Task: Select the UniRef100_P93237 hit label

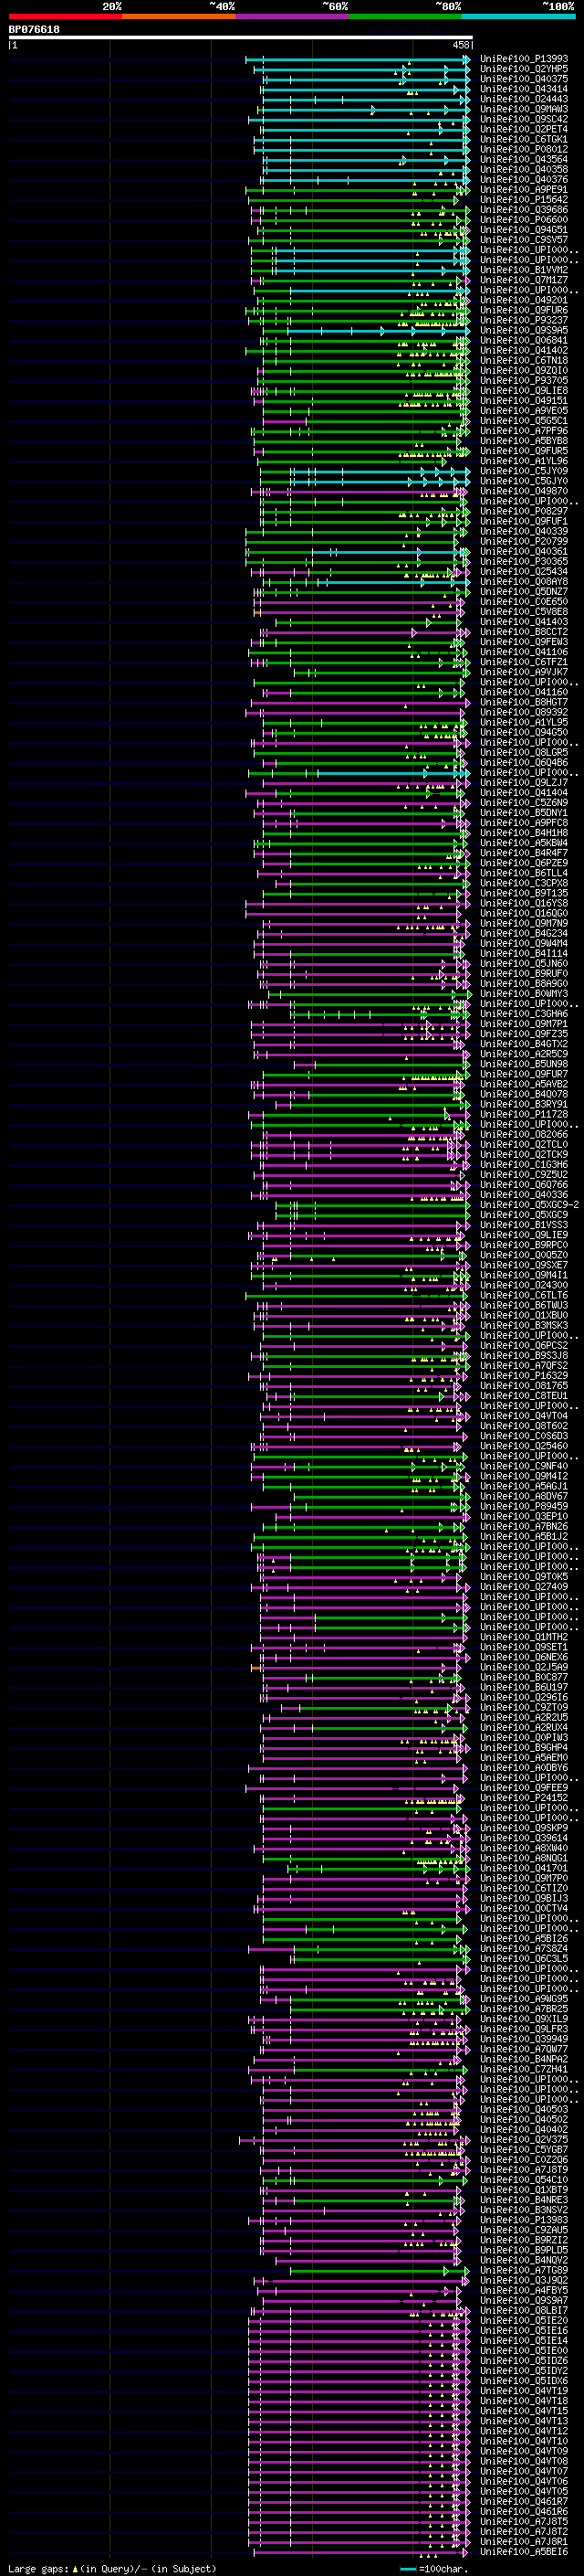Action: [524, 320]
